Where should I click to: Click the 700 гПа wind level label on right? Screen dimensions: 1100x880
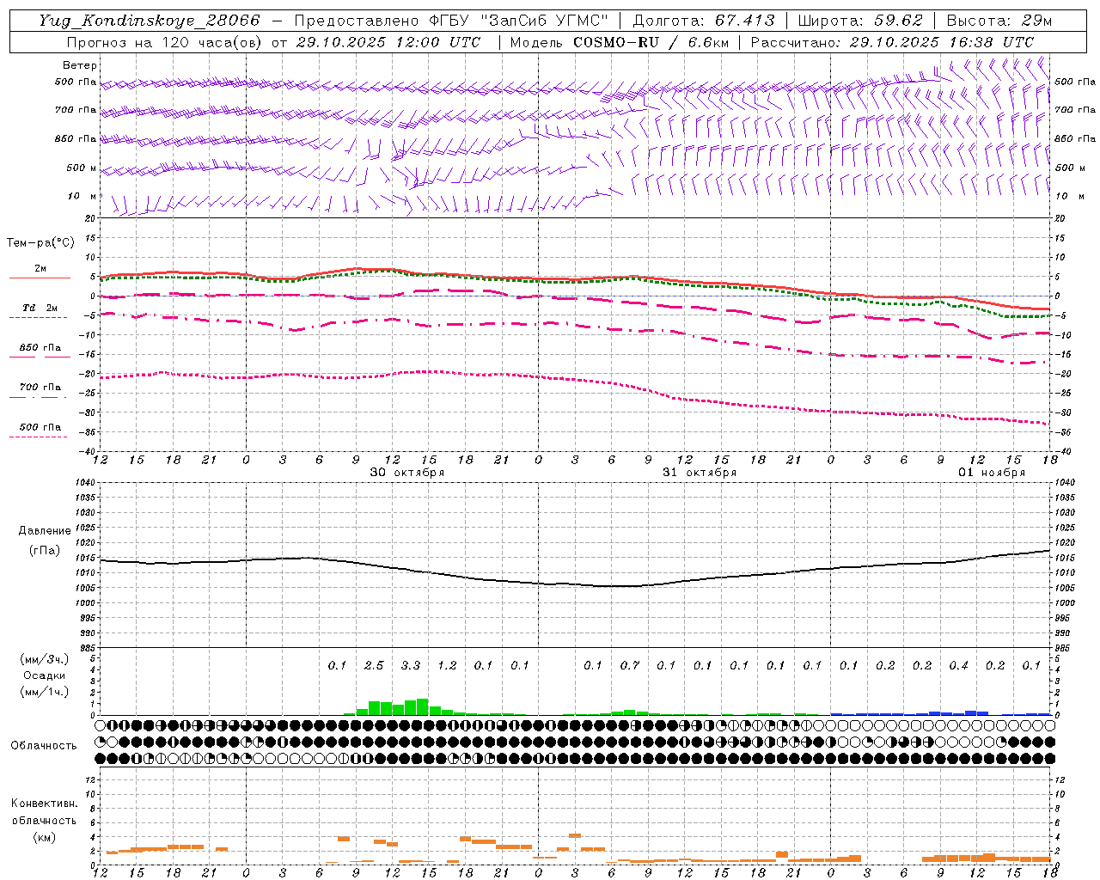[1075, 110]
